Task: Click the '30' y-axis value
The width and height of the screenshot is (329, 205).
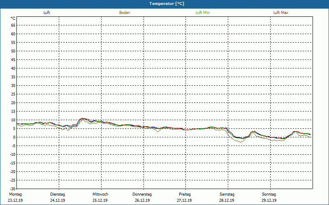Action: [x=13, y=86]
